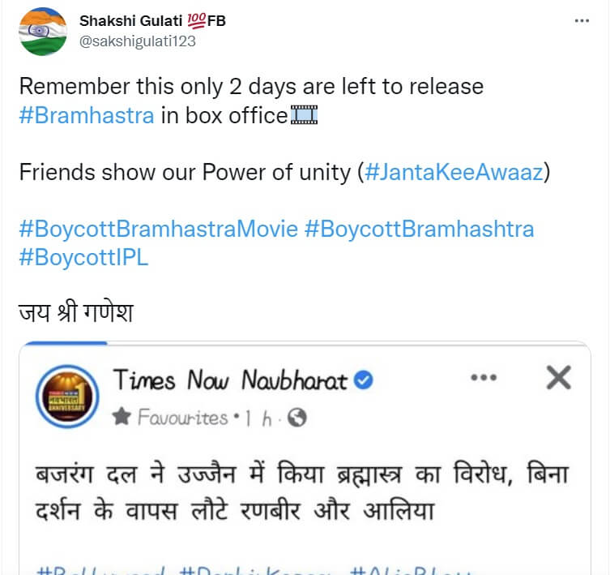Click the Times Now Navbharat page name
Image resolution: width=610 pixels, height=575 pixels.
point(229,380)
